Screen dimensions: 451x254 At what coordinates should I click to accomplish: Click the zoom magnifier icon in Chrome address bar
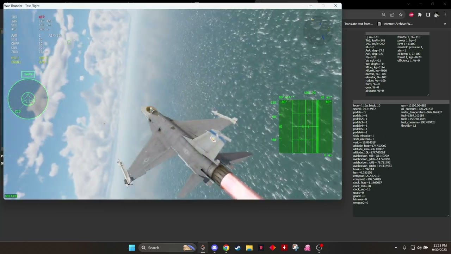tap(384, 15)
